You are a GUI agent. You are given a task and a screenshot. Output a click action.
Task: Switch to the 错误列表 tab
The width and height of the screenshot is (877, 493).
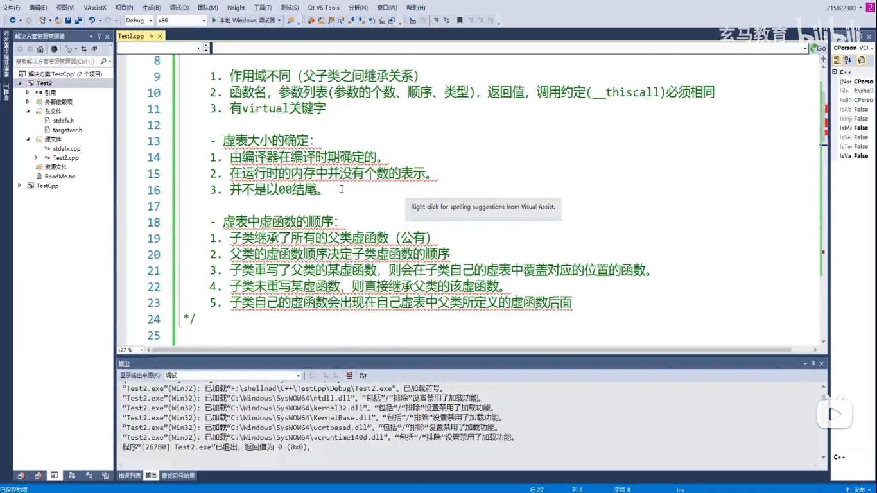click(128, 475)
